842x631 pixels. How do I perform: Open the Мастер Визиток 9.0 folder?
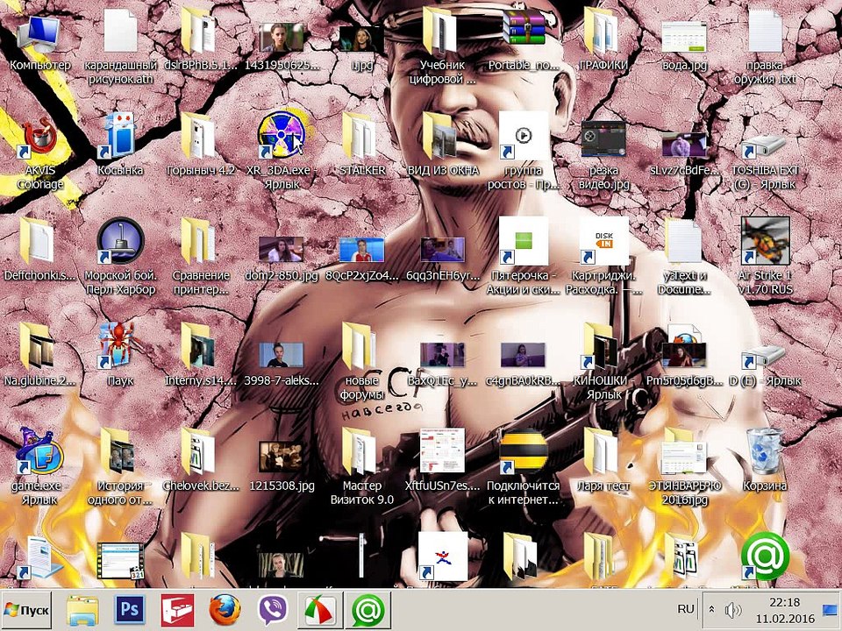point(362,452)
